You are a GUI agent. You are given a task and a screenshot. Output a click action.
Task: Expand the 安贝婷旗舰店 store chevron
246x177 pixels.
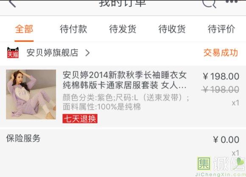click(87, 53)
